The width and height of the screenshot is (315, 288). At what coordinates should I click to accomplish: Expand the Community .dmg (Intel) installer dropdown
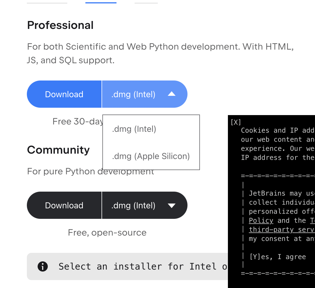(x=145, y=206)
